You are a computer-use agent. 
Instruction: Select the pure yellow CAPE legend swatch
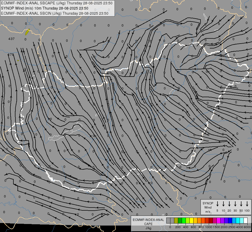[x=192, y=220]
